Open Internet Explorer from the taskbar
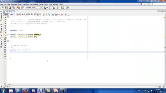The width and height of the screenshot is (166, 93). click(18, 91)
